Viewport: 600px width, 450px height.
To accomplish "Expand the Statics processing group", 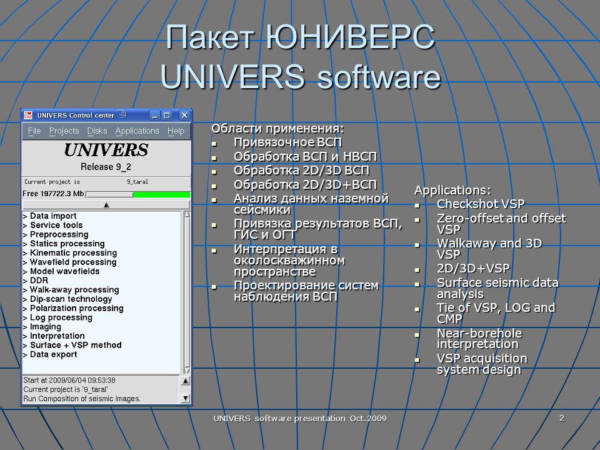I will (x=64, y=244).
